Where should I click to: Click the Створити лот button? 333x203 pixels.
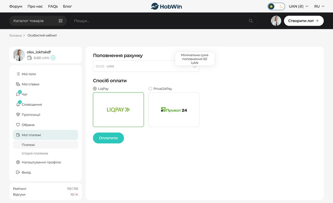[304, 21]
